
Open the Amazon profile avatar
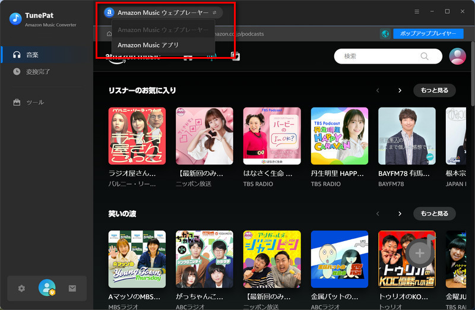[457, 56]
